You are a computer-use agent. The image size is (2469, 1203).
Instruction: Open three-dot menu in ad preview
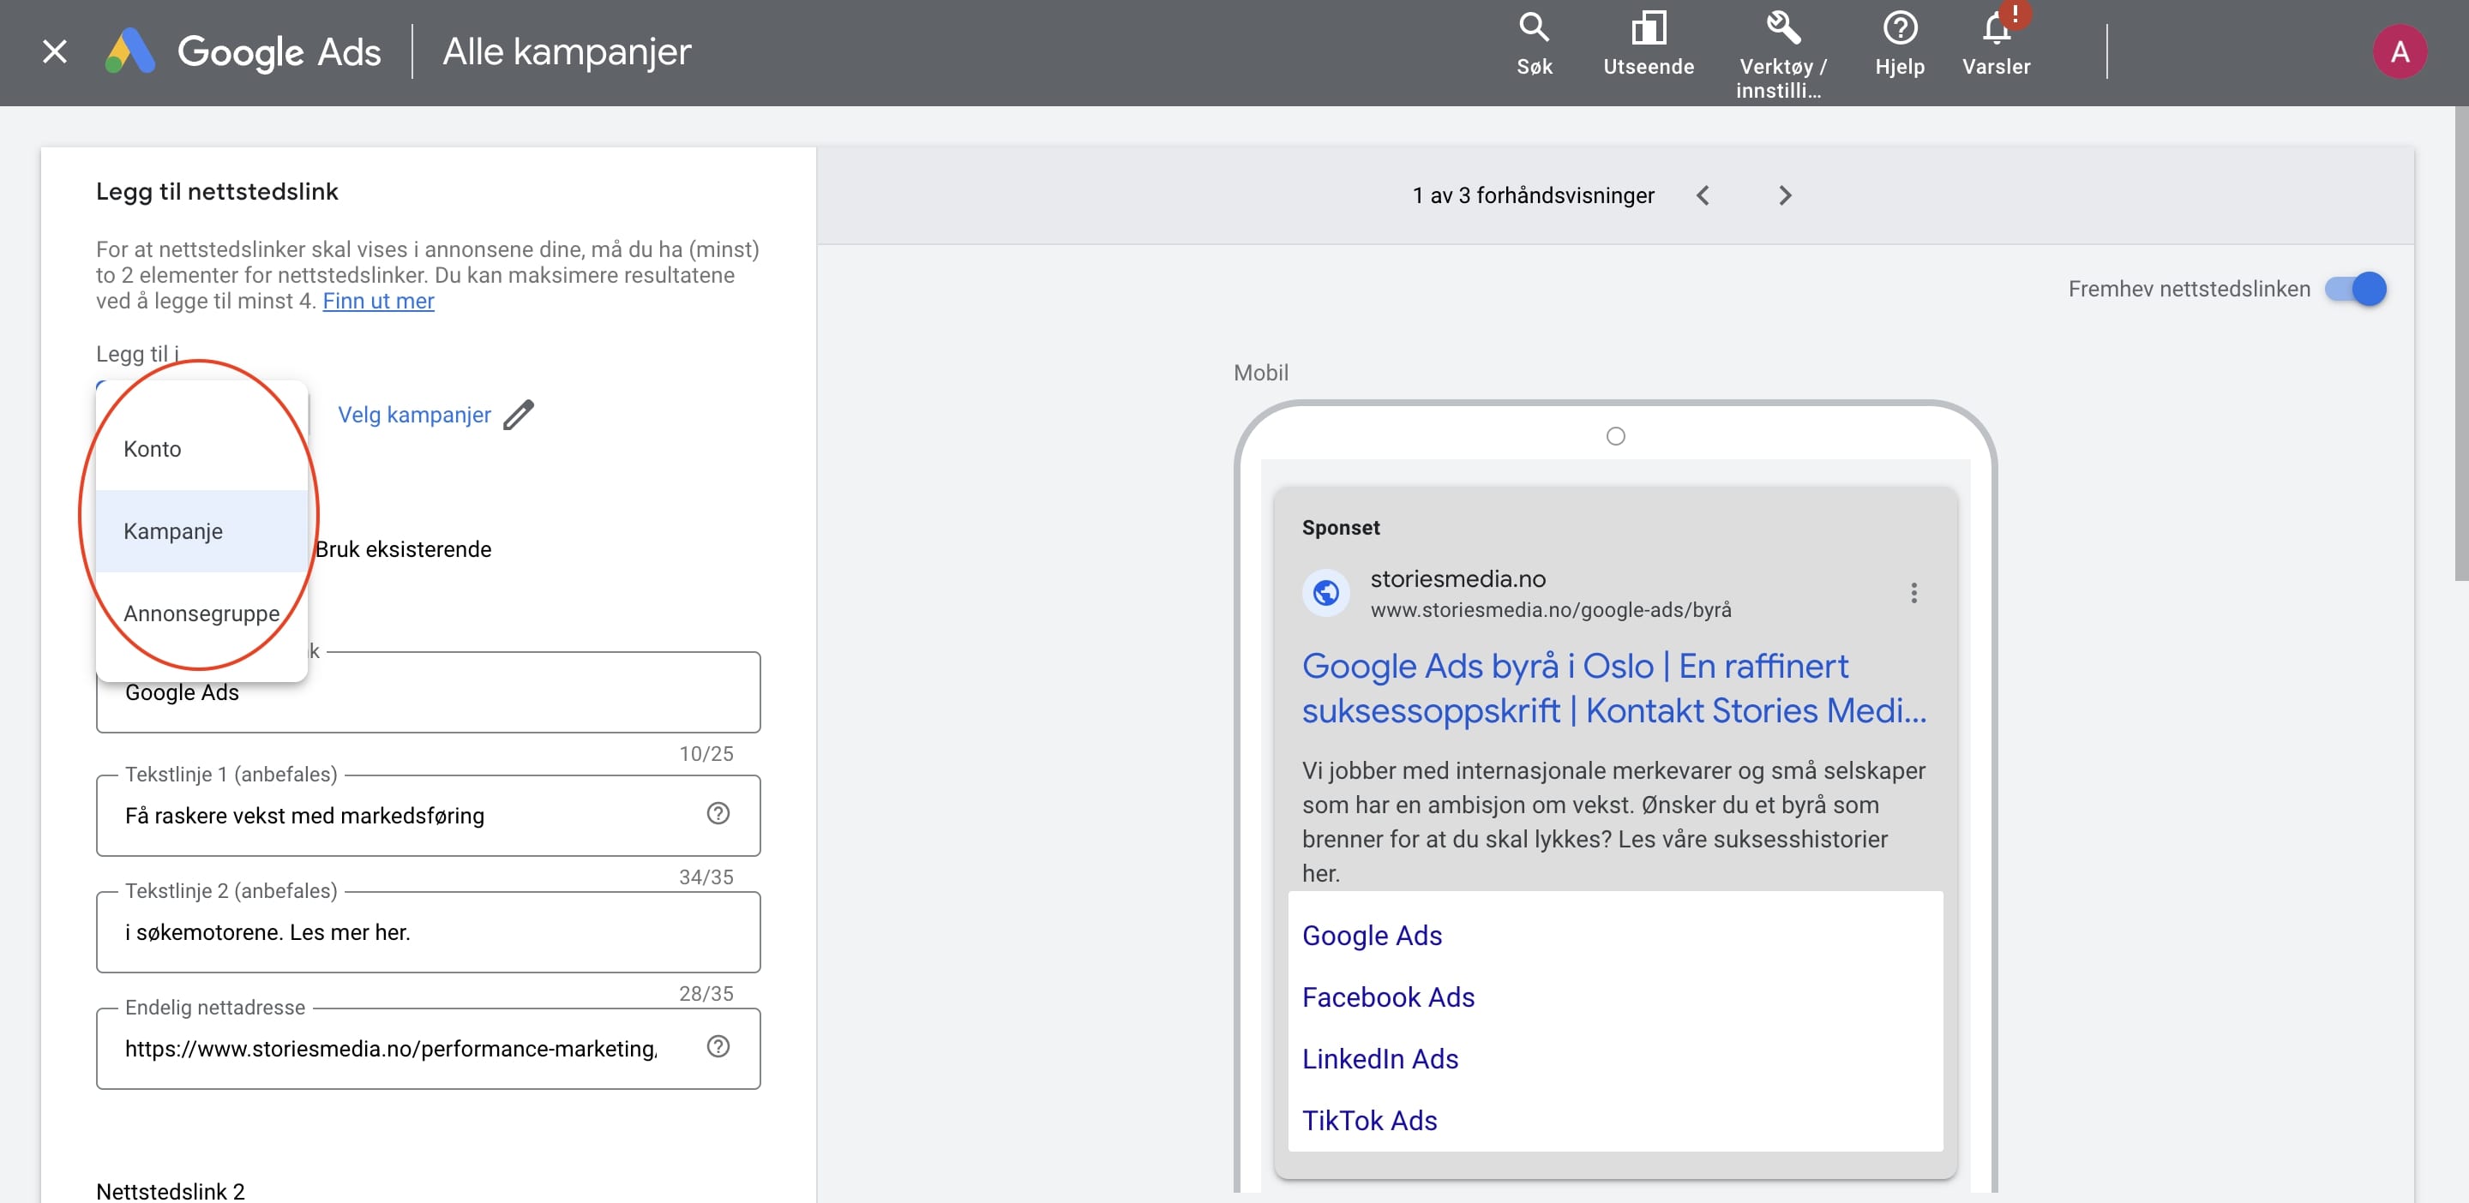1913,593
